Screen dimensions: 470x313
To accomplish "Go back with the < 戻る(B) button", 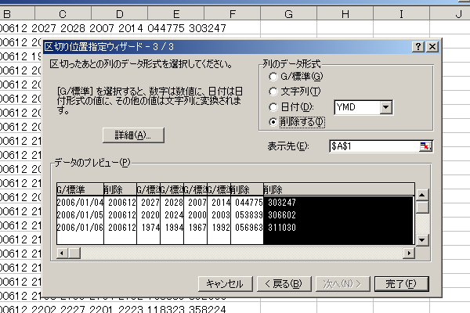I will click(284, 283).
